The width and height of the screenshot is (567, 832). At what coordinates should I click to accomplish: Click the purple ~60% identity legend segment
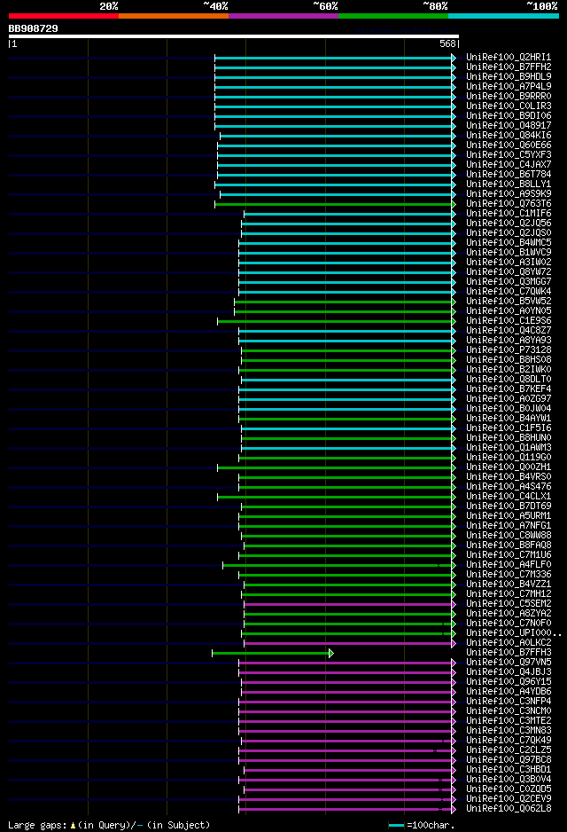tap(283, 16)
